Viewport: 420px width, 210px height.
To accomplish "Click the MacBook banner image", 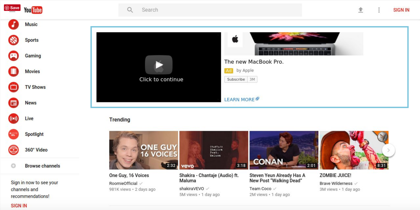I will pos(294,44).
